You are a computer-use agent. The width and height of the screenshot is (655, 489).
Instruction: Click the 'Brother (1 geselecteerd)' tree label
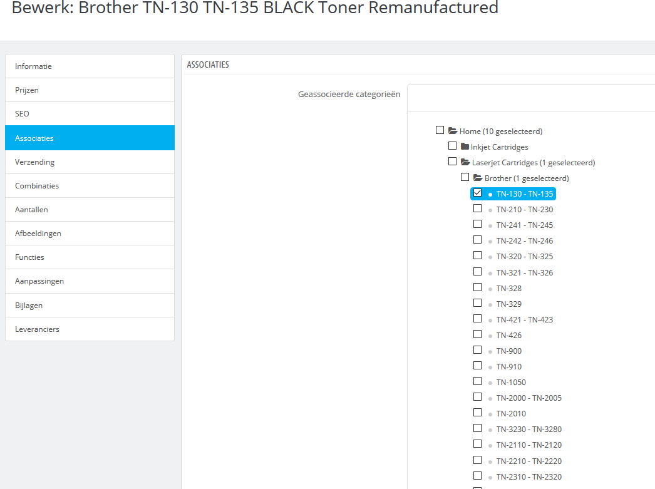(x=527, y=178)
